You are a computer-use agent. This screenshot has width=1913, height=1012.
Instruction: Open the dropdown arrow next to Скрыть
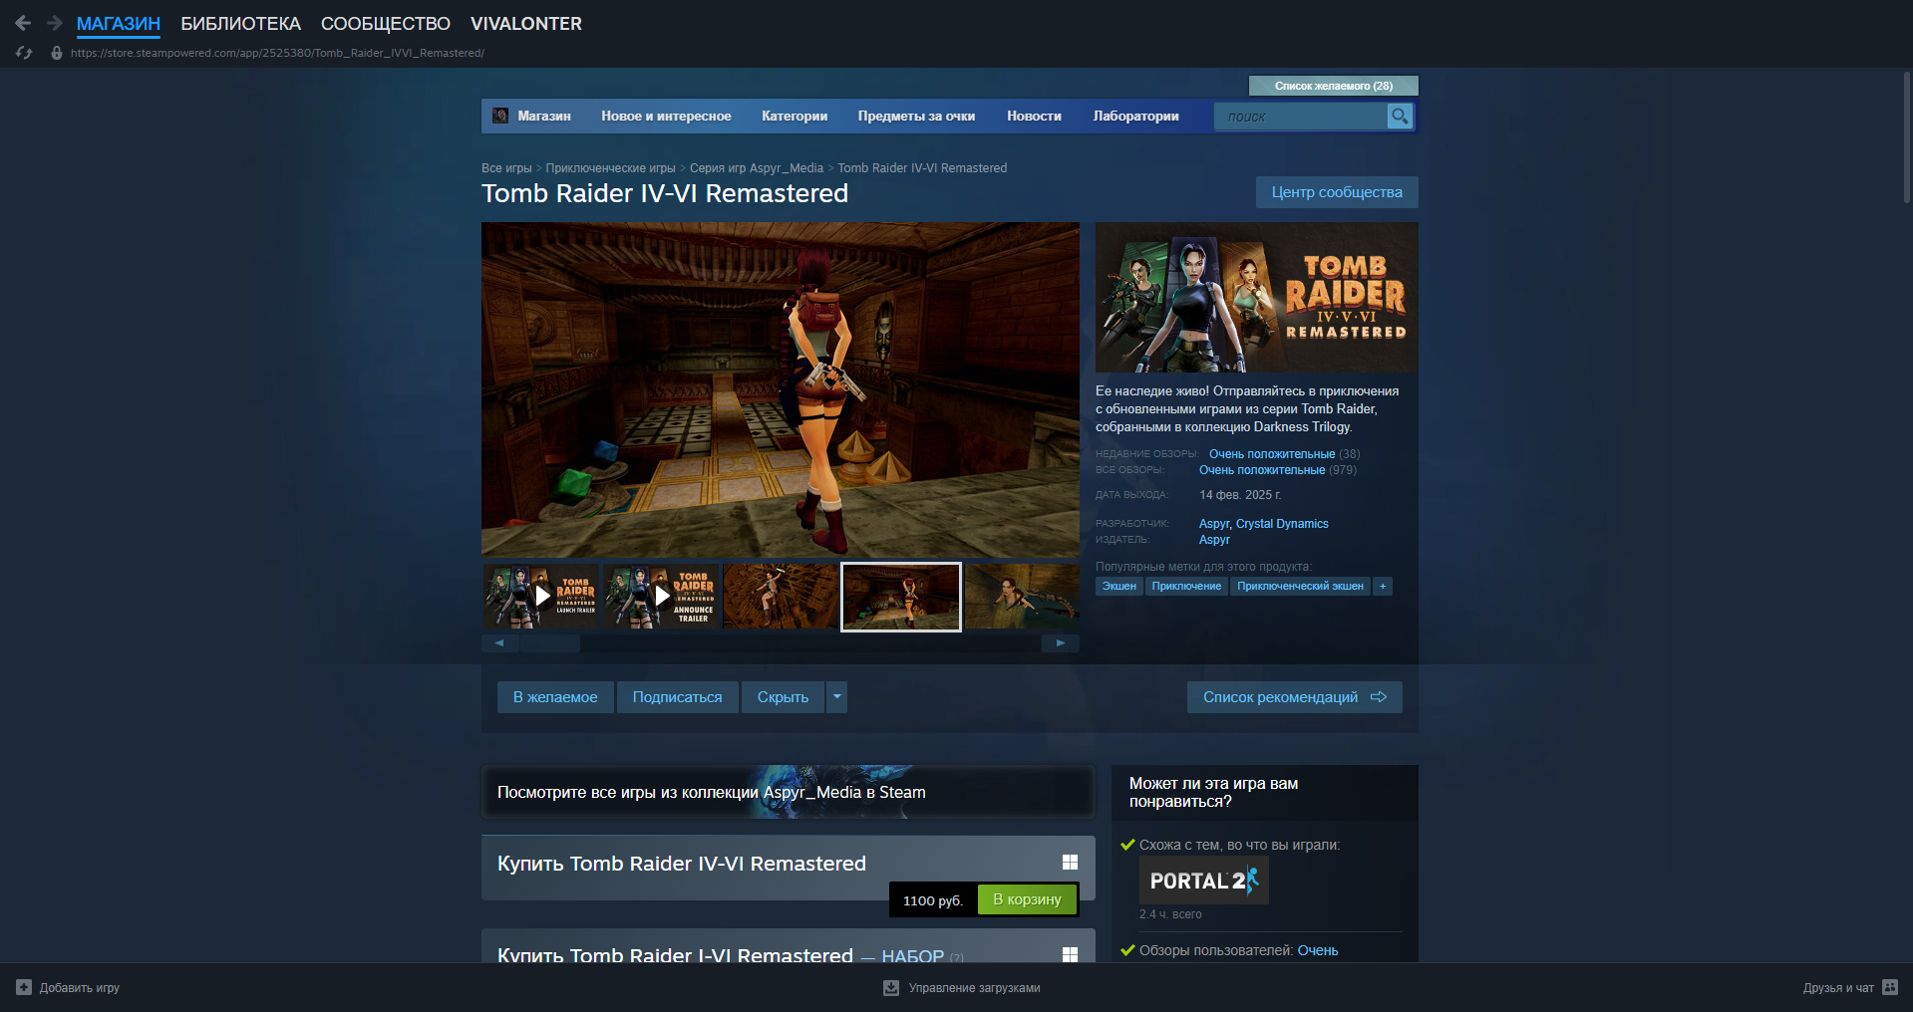[837, 697]
